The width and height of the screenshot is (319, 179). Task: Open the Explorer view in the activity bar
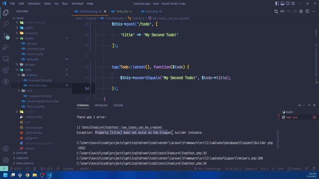5,12
